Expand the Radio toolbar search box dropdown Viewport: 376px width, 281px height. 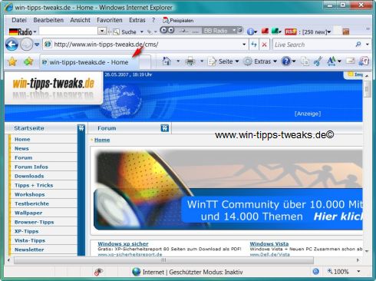tap(102, 31)
